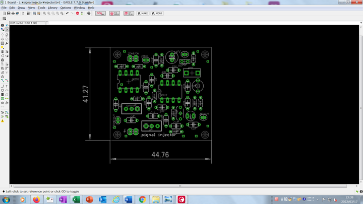Screen dimensions: 363x204
Task: Launch the CAM processor icon
Action: 17,14
